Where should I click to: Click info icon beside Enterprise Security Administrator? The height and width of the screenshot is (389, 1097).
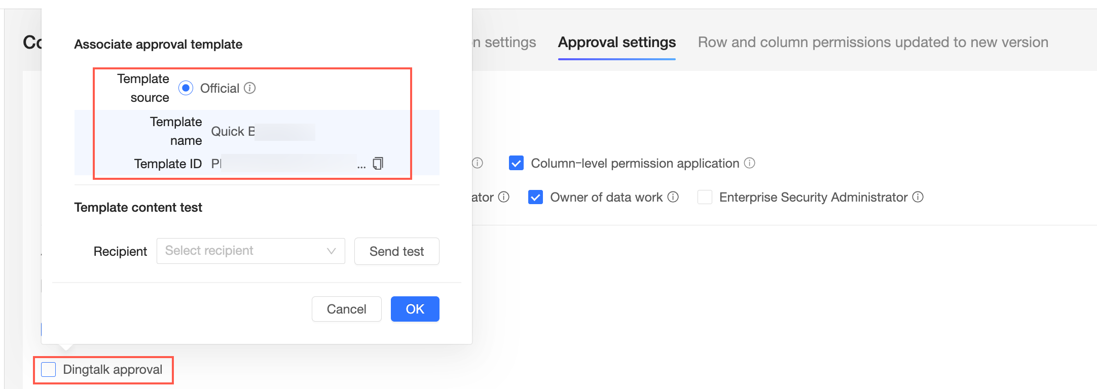(x=918, y=197)
